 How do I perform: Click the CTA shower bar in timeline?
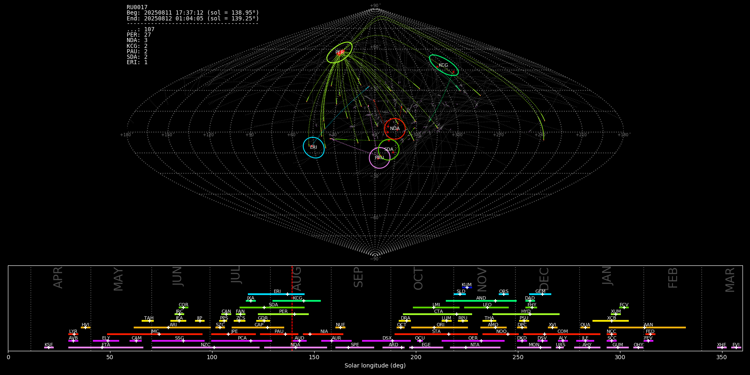click(x=437, y=314)
